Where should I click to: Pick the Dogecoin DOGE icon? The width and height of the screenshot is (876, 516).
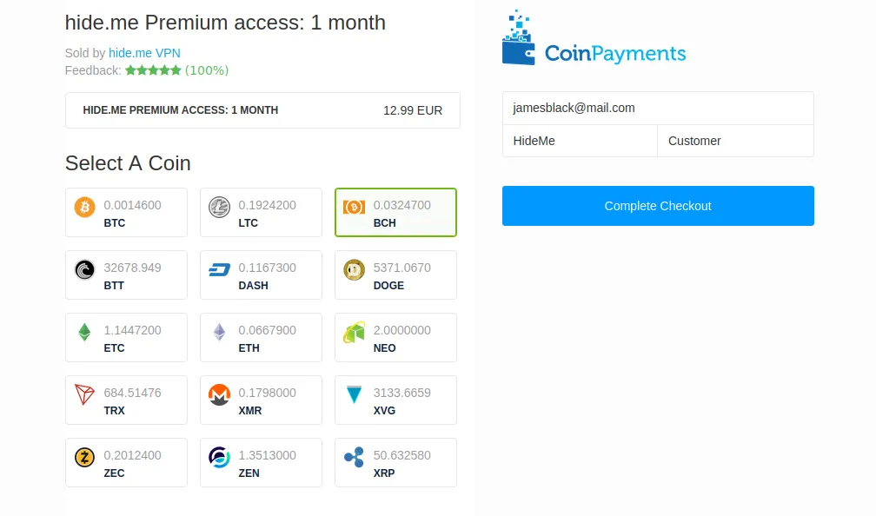point(355,269)
